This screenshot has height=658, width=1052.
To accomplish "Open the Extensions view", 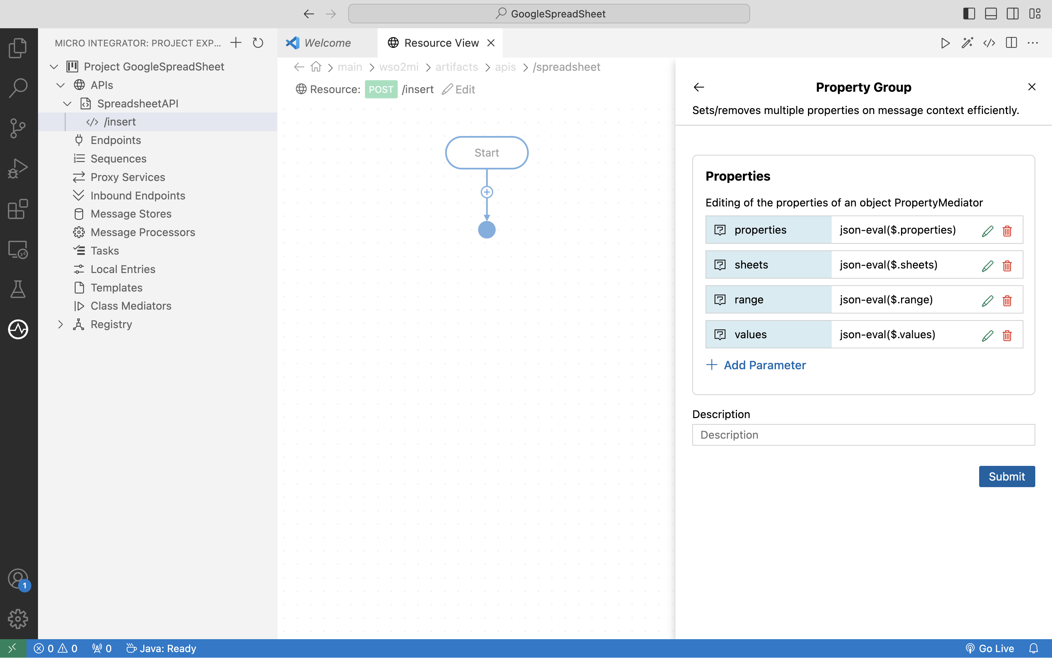I will click(18, 209).
